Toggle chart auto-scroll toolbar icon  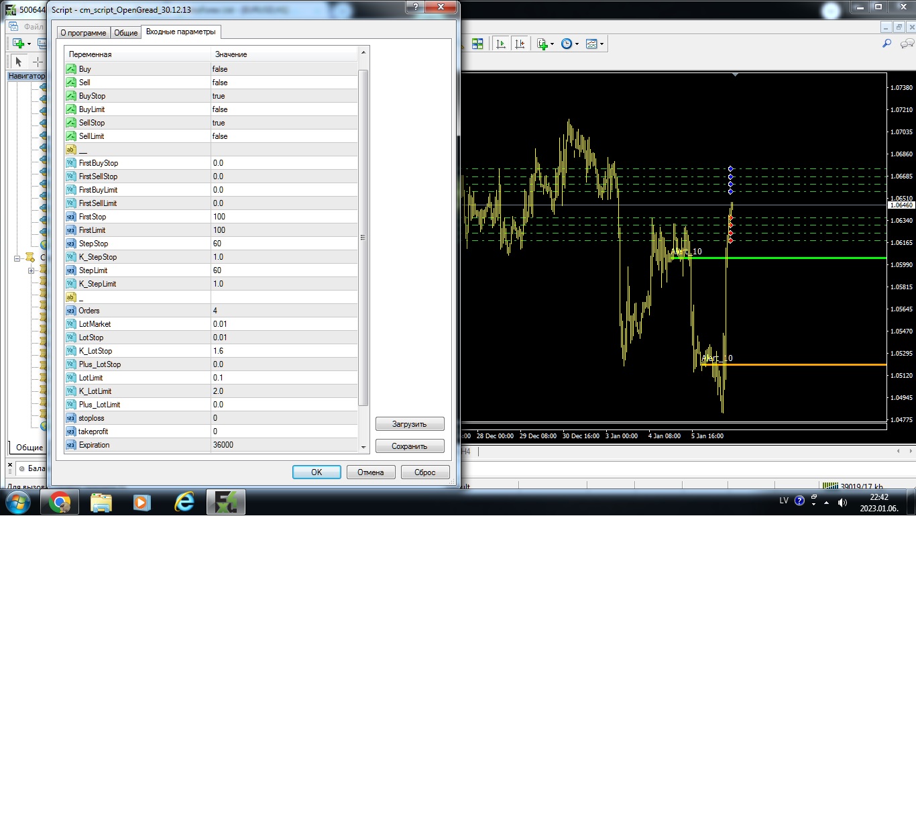[x=501, y=44]
